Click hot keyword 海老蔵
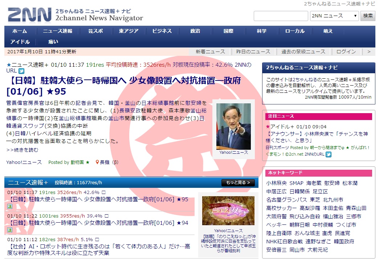The height and width of the screenshot is (260, 379). 314,183
